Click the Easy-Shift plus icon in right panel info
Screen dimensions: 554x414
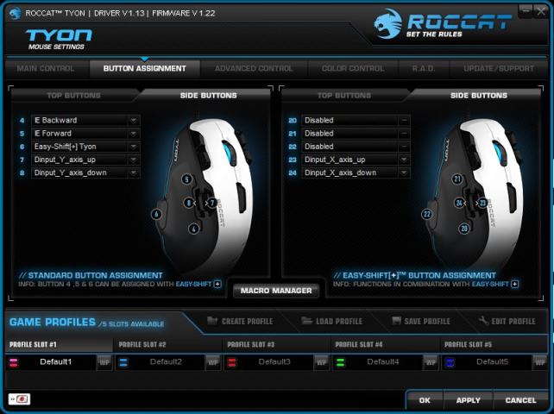point(515,284)
